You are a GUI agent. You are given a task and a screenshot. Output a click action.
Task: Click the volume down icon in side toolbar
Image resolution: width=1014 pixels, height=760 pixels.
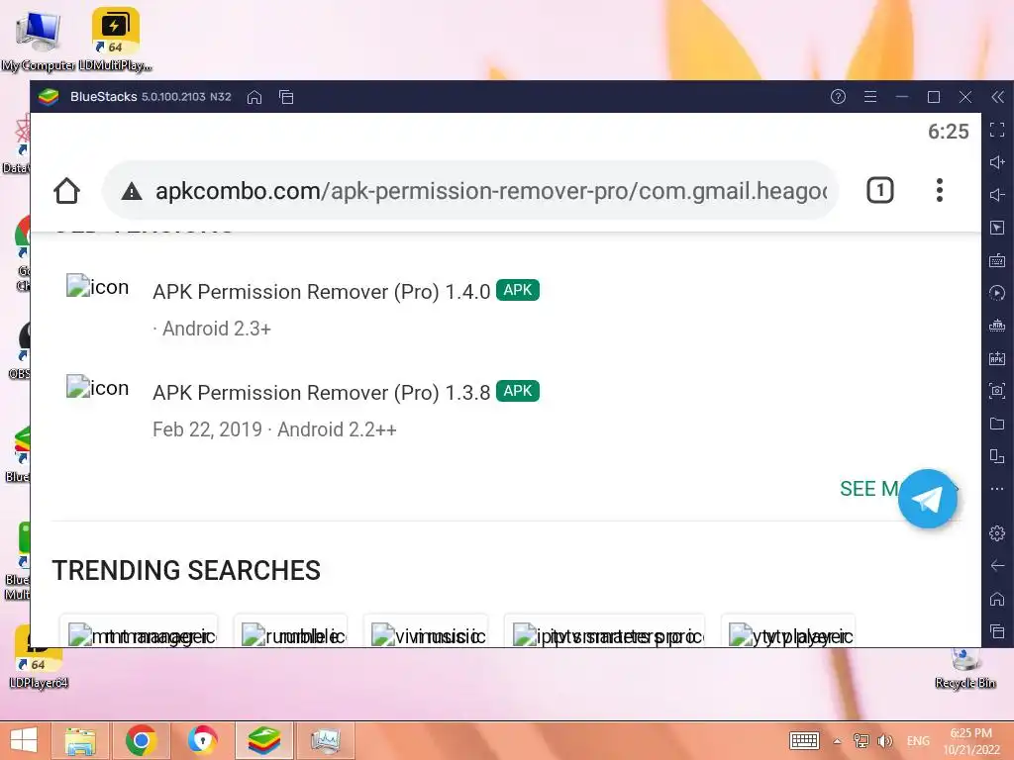[x=997, y=195]
